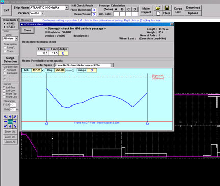Open the Cargo Selection button
Viewport: 220px width, 186px height.
[10, 60]
